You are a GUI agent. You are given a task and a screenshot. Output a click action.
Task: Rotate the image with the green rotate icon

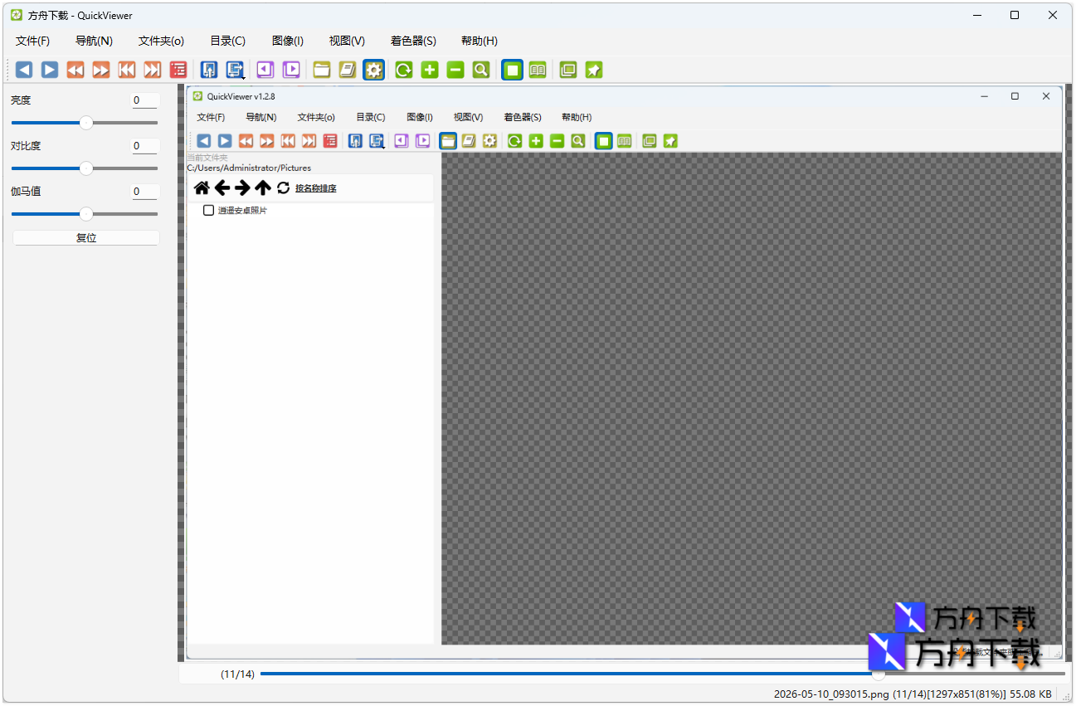coord(404,70)
